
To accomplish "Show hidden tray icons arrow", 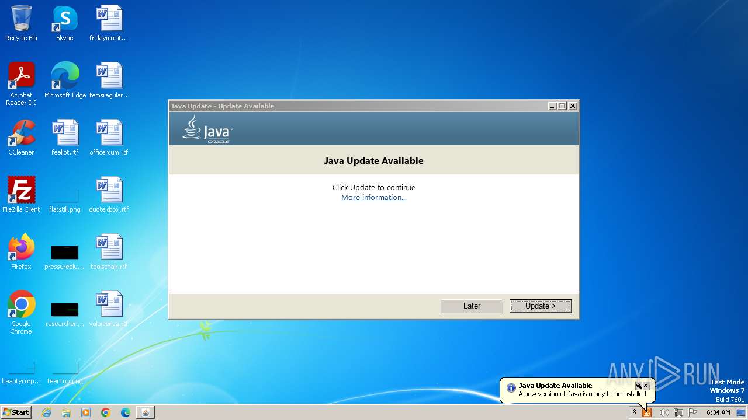I will [634, 412].
